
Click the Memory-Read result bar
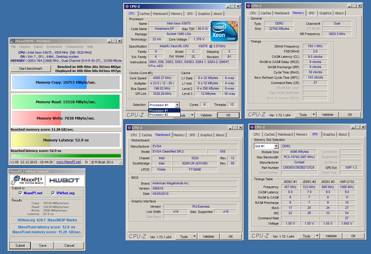coord(66,102)
